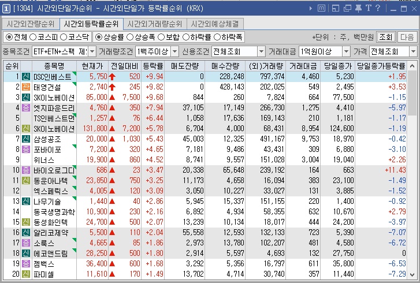This screenshot has height=283, width=420.
Task: Click the 신 badge on 삼성공조 row
Action: tap(26, 139)
